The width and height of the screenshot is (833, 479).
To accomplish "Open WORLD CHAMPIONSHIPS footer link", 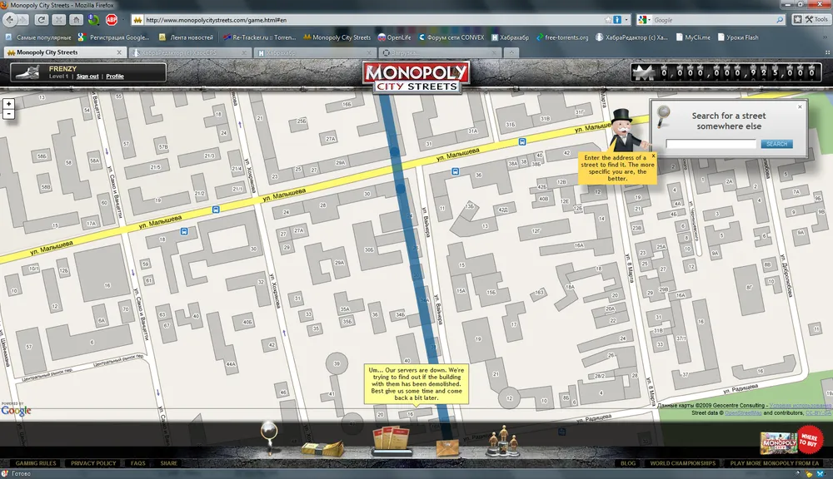I will click(x=683, y=463).
